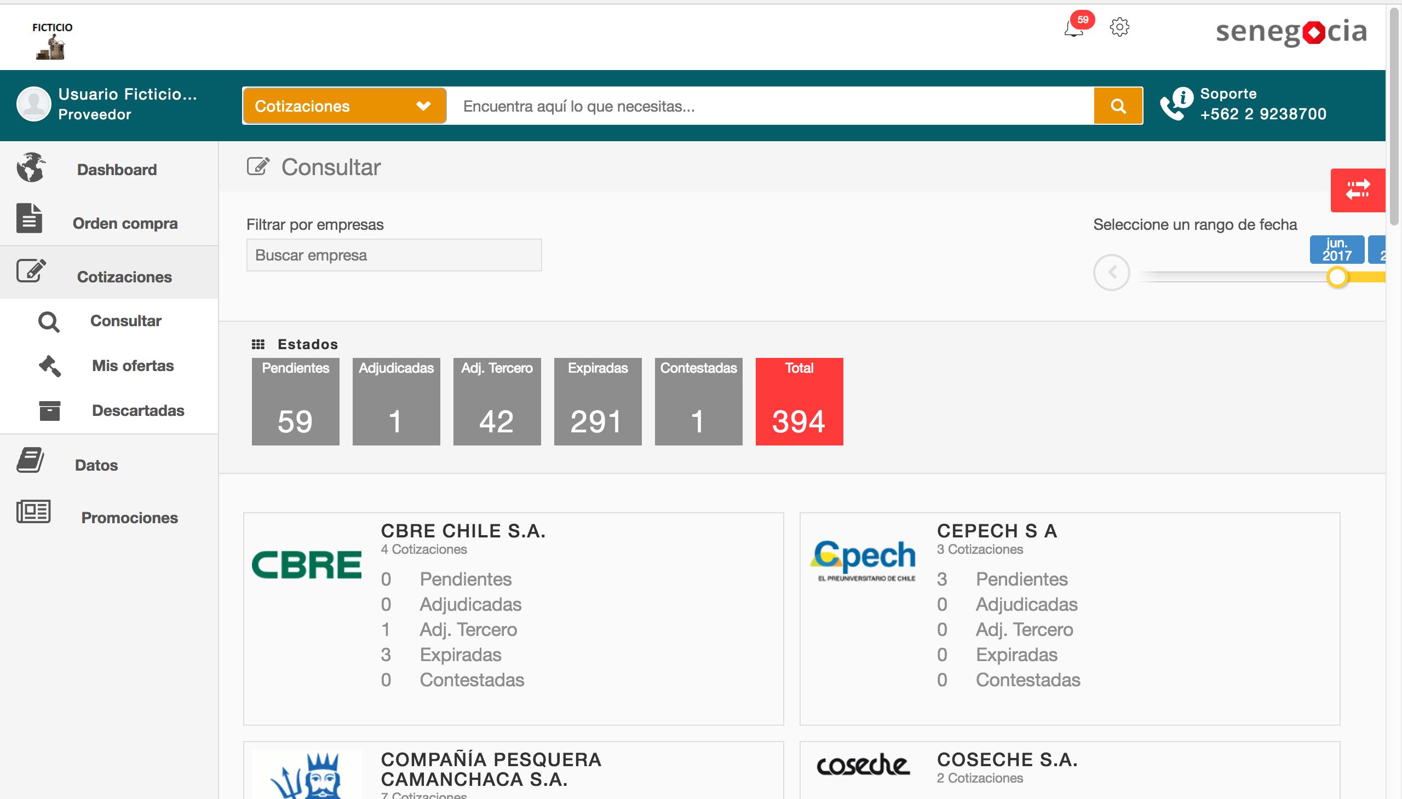Click the CBRE logo thumbnail

pos(307,565)
